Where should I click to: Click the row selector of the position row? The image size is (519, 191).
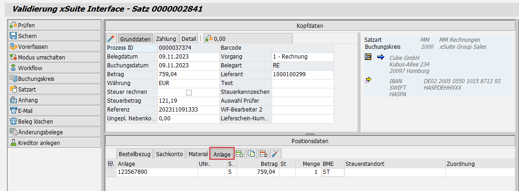click(x=111, y=172)
